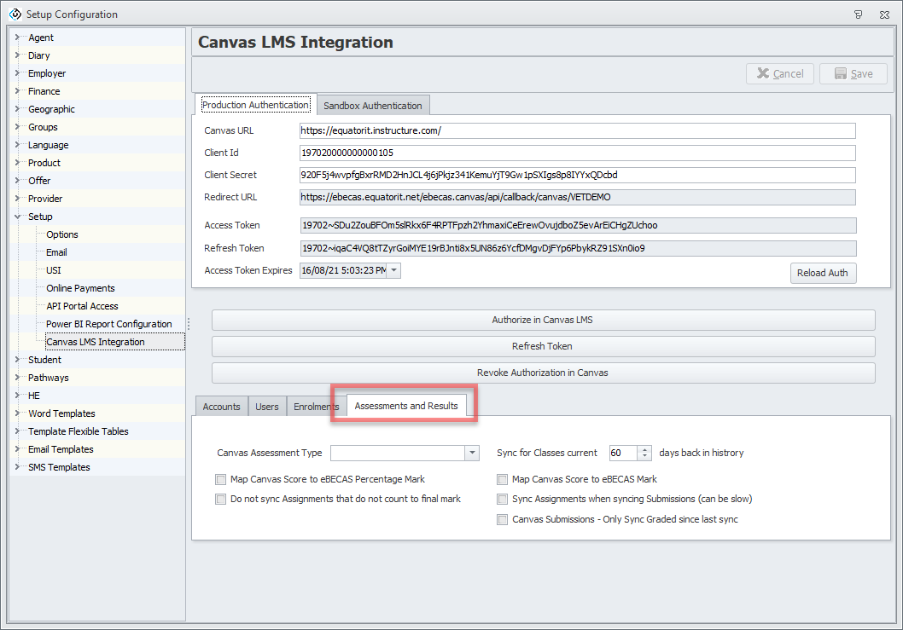Image resolution: width=903 pixels, height=630 pixels.
Task: Check Map Canvas Score to eBECAS Mark
Action: (503, 480)
